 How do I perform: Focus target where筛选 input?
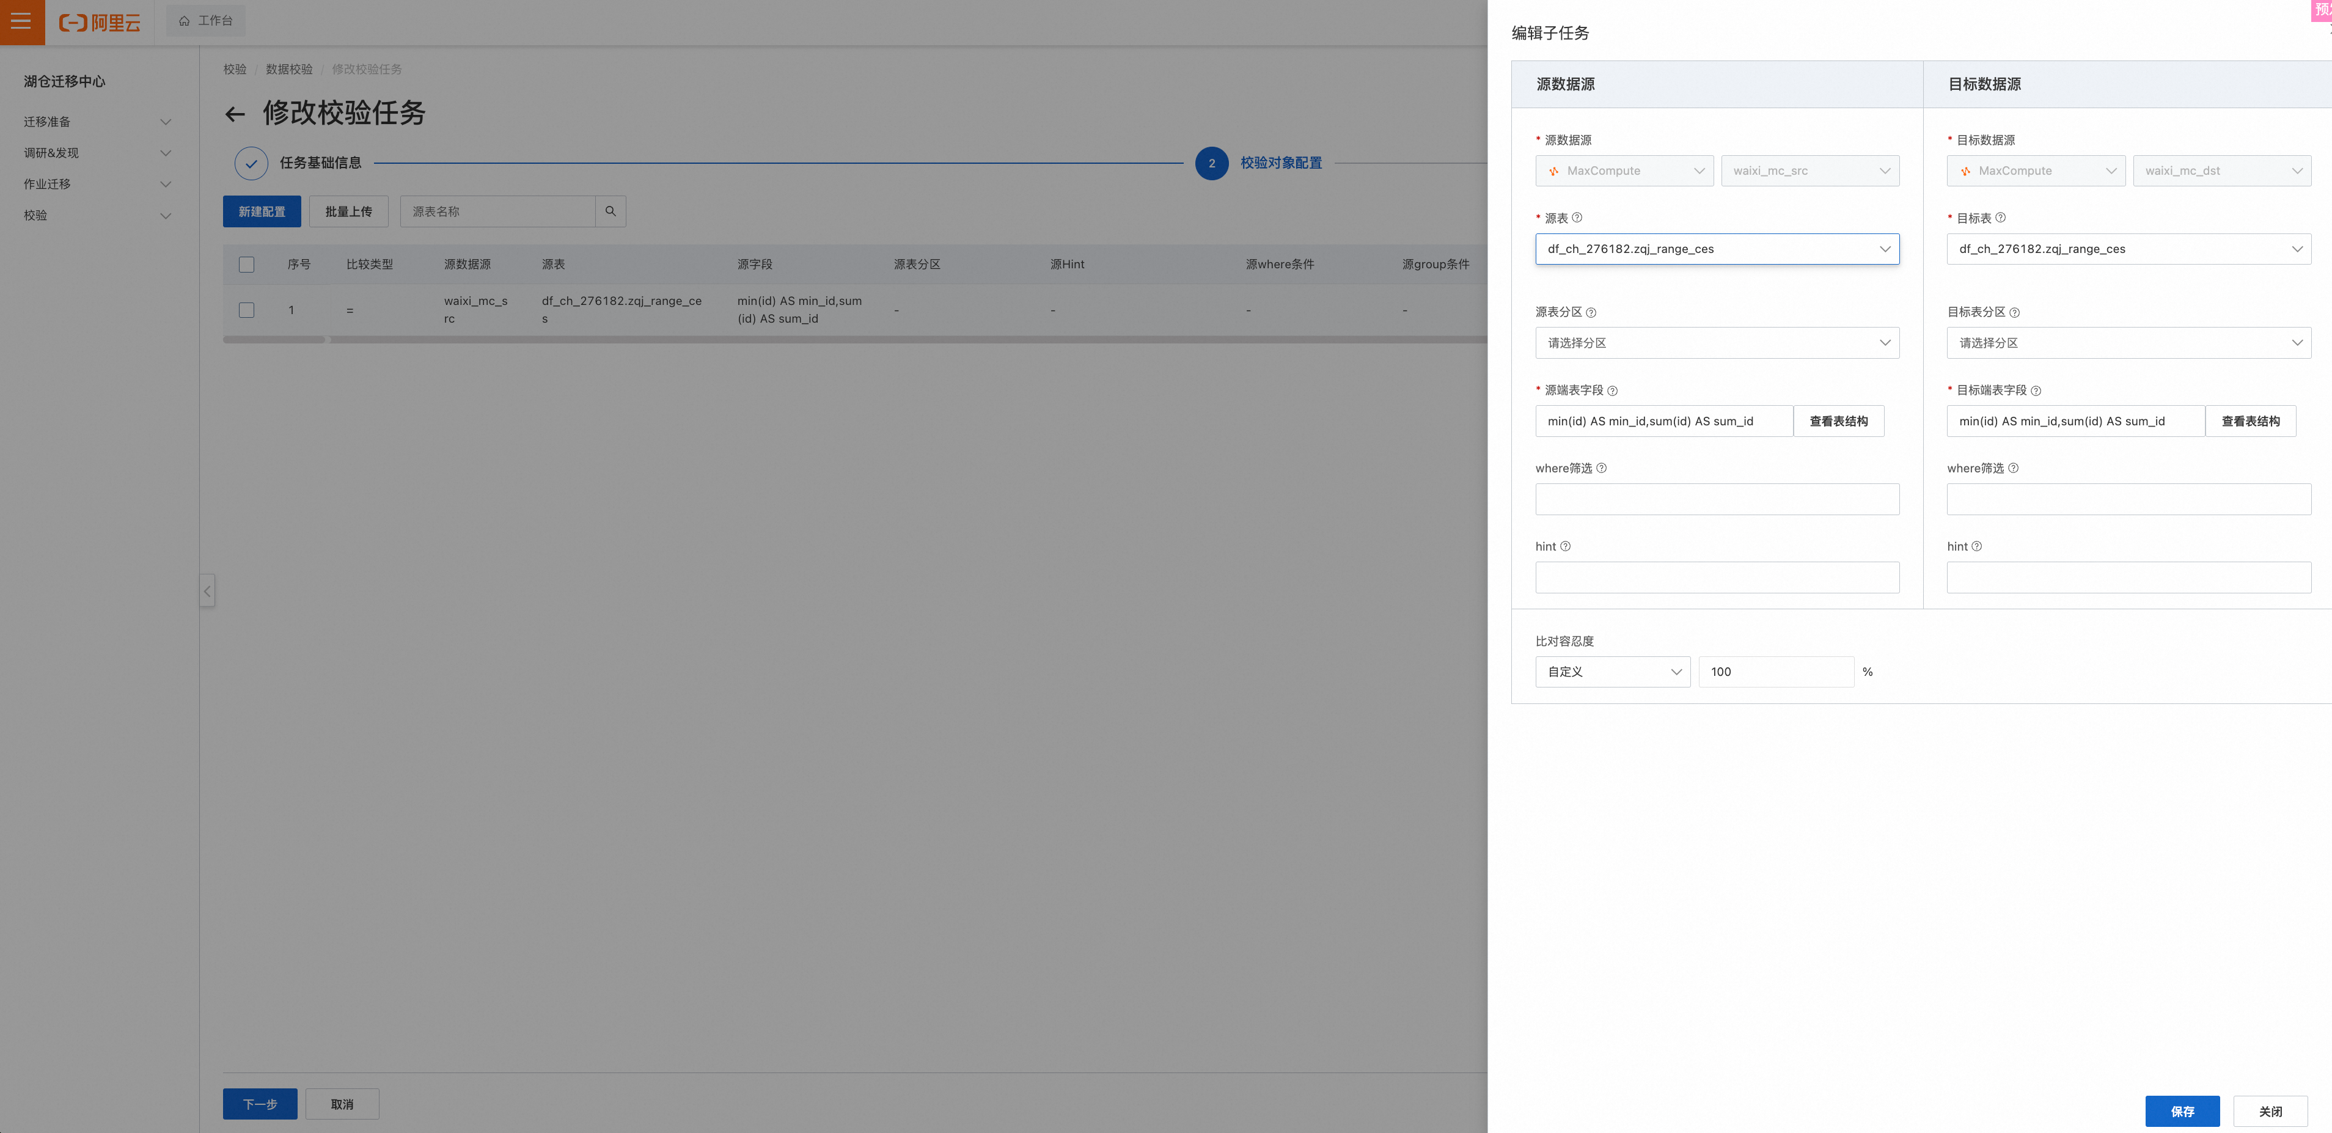tap(2129, 499)
